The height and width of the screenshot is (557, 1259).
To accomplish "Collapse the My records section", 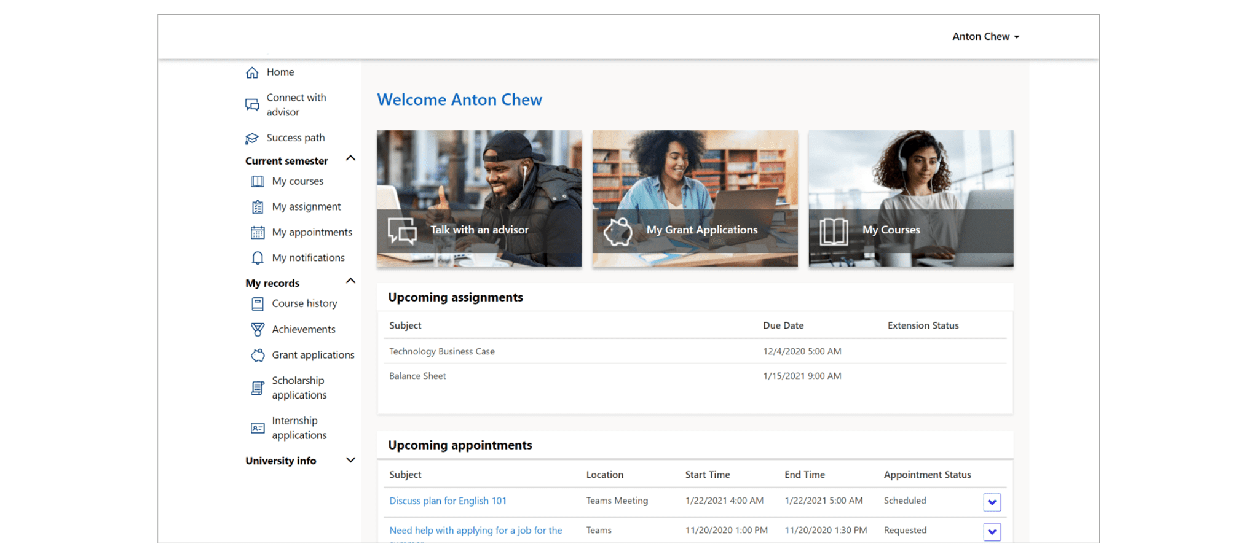I will point(350,281).
